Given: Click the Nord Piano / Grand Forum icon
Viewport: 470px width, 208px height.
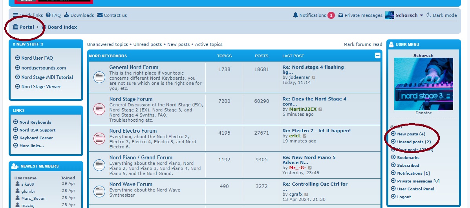Looking at the screenshot, I should (99, 165).
